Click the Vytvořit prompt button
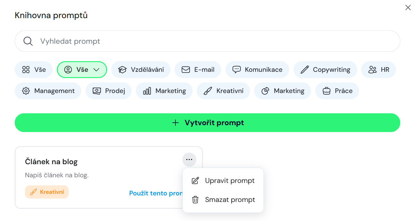This screenshot has width=419, height=221. (x=207, y=123)
